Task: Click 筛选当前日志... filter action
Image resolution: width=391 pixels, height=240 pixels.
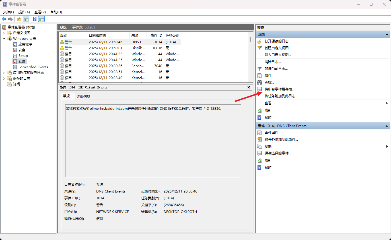Action: (276, 69)
